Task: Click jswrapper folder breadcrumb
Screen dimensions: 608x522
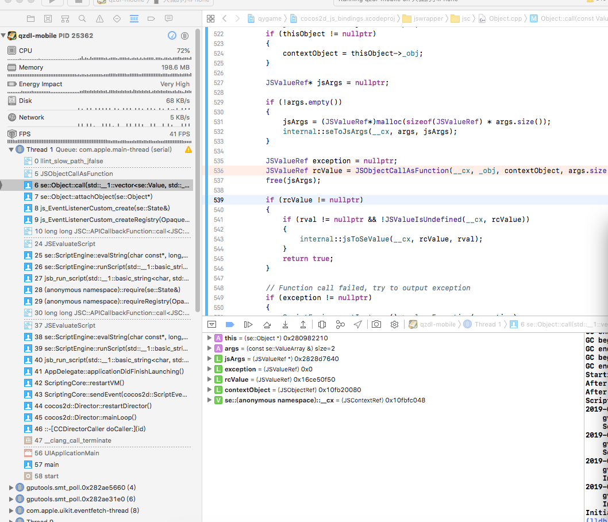Action: tap(423, 18)
